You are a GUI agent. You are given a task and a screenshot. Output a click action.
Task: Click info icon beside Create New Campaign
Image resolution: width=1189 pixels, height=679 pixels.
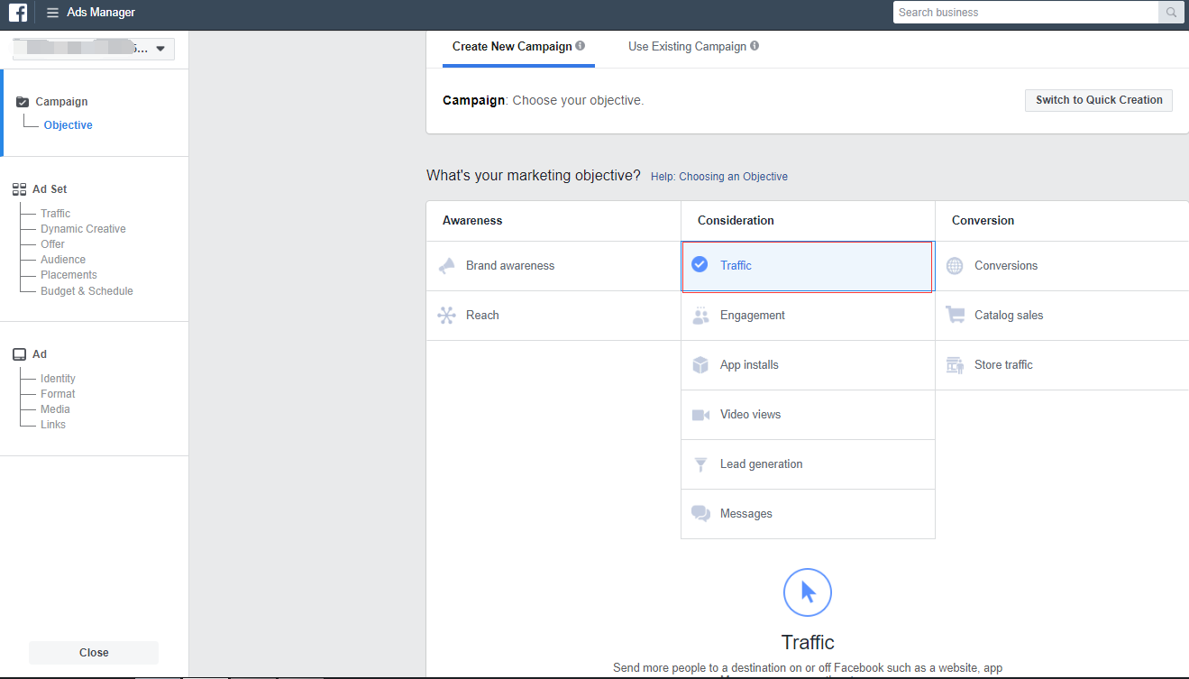(581, 46)
